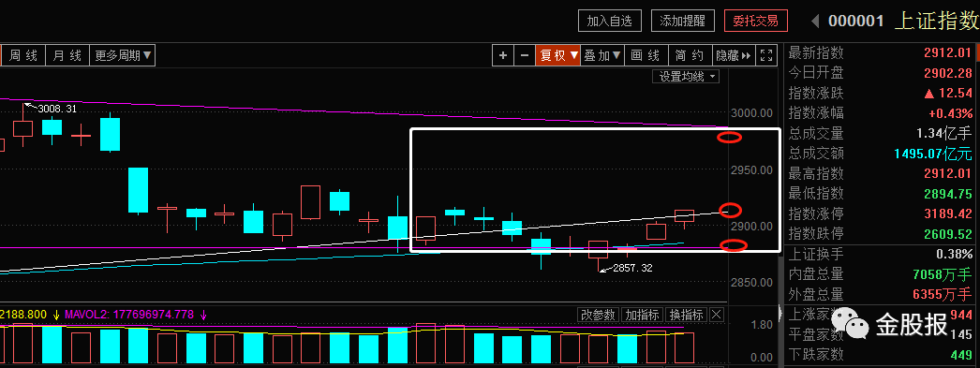Click the 1.80 volume axis label
The width and height of the screenshot is (980, 368).
tap(762, 325)
